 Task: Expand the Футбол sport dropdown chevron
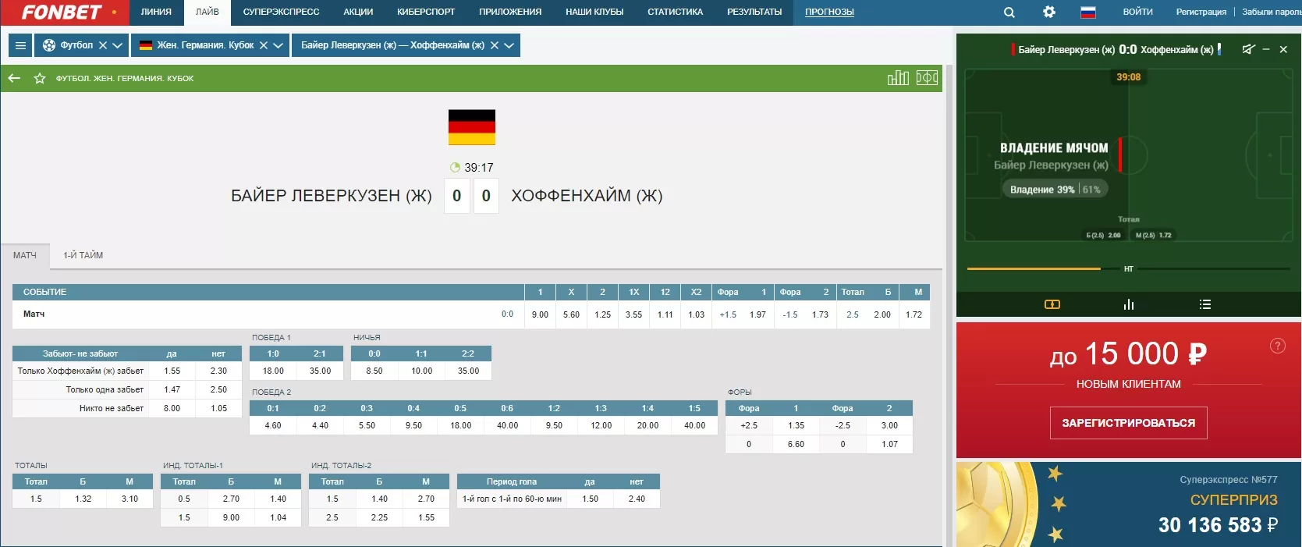point(118,45)
